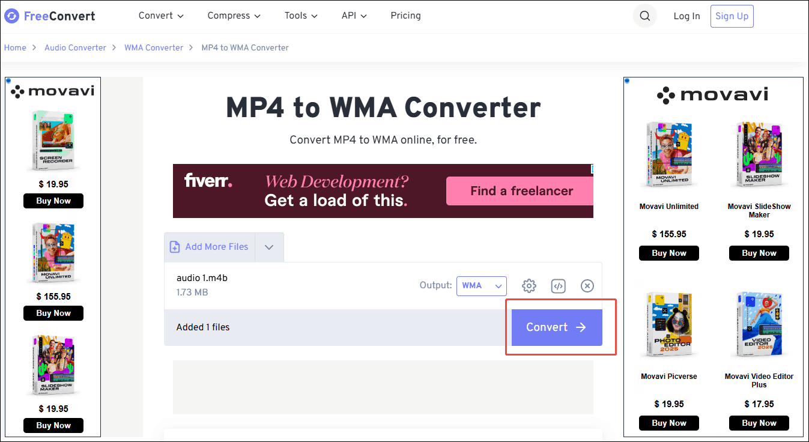Open WMA Converter breadcrumb link
809x442 pixels.
click(154, 47)
